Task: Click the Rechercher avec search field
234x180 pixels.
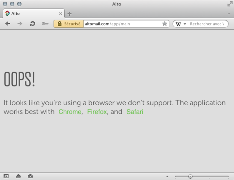Action: tap(207, 24)
